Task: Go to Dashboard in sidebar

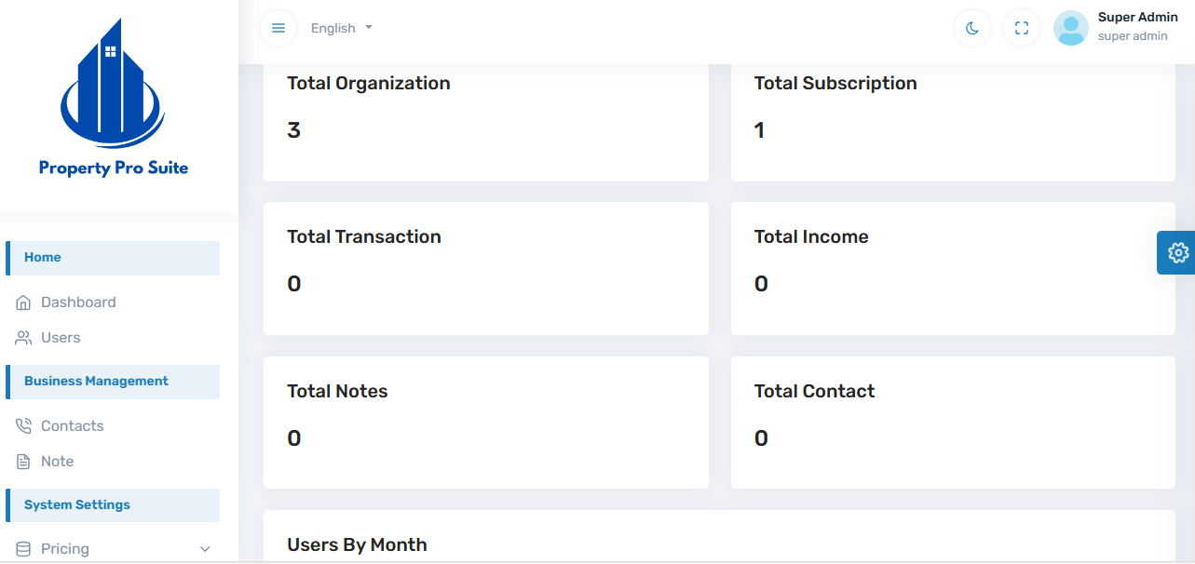Action: pos(78,302)
